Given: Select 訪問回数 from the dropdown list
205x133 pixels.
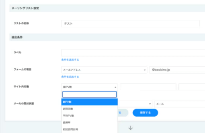Looking at the screenshot, I should coord(89,109).
